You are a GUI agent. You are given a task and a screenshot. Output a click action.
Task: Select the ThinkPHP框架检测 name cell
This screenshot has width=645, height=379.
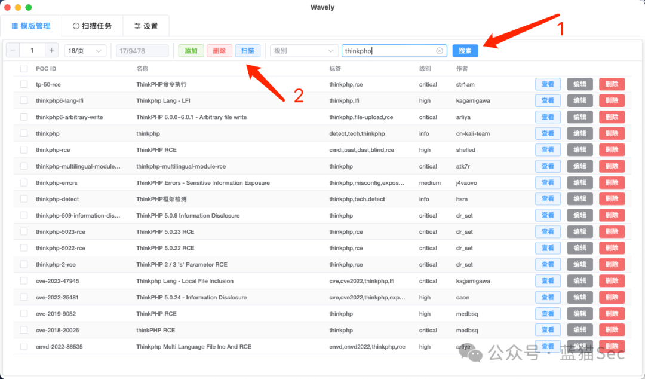(x=161, y=199)
